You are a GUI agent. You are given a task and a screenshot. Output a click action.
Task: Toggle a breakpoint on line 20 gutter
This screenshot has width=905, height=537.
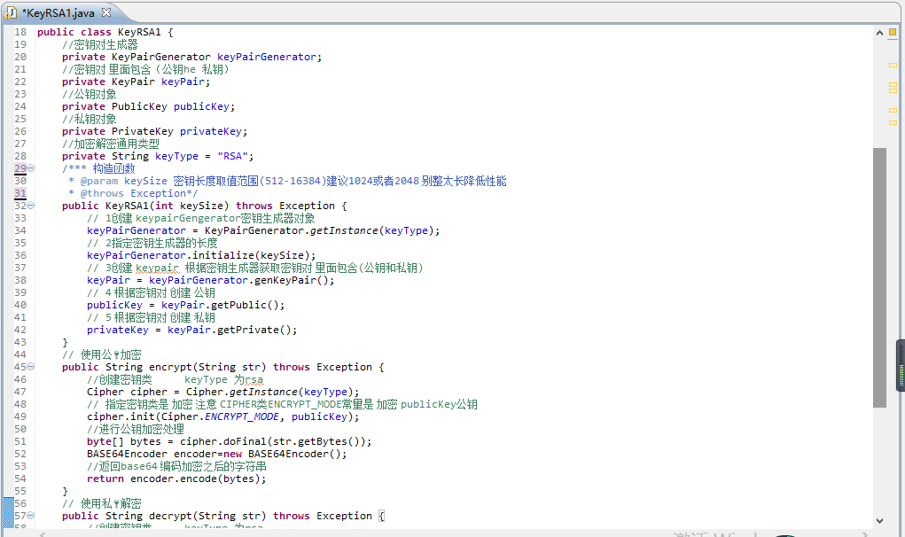coord(9,56)
